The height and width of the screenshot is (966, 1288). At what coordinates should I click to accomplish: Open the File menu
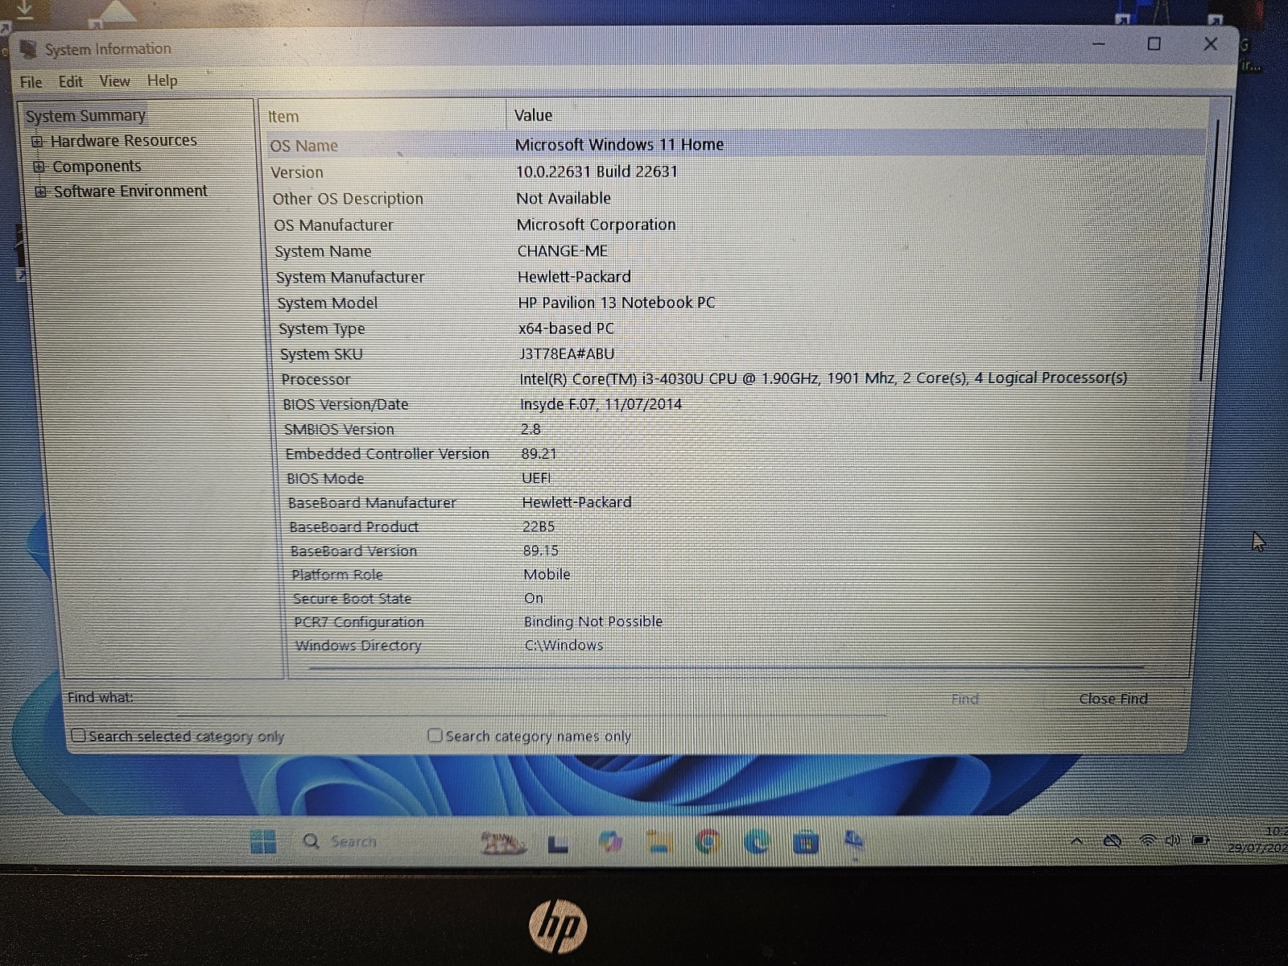coord(31,82)
